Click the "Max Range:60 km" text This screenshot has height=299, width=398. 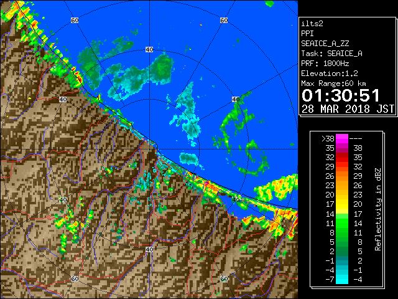click(333, 83)
